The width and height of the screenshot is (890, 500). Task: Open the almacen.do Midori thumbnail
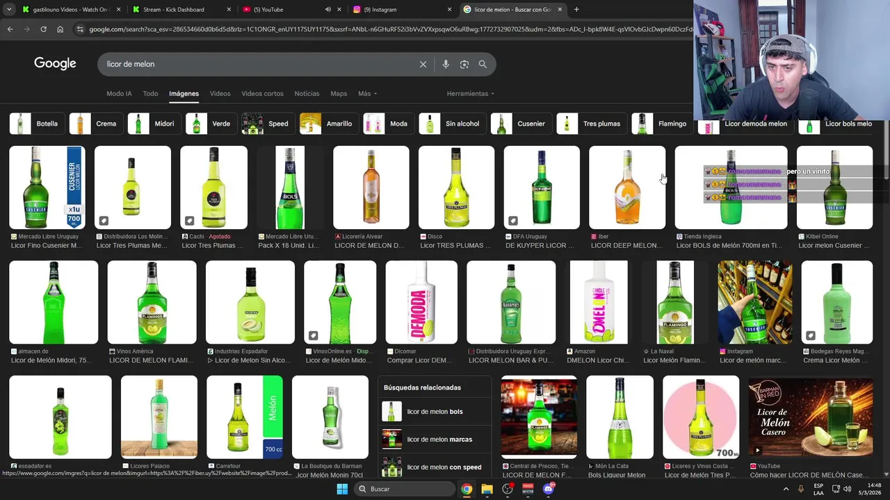(54, 302)
